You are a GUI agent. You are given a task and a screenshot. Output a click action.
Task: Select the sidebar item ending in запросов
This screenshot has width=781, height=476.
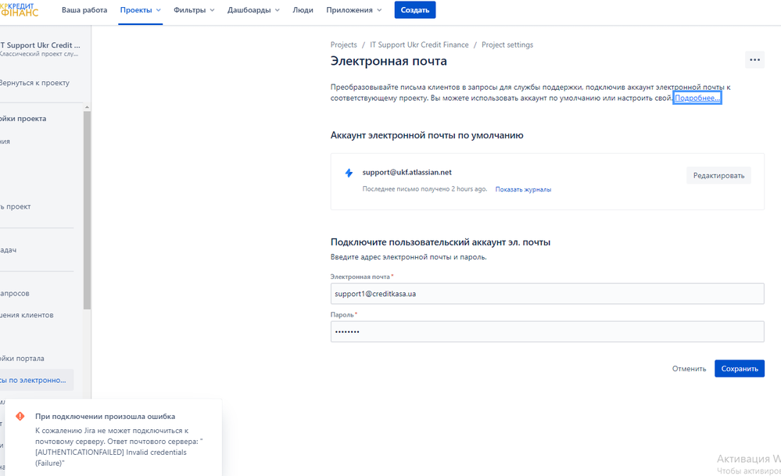(x=15, y=293)
